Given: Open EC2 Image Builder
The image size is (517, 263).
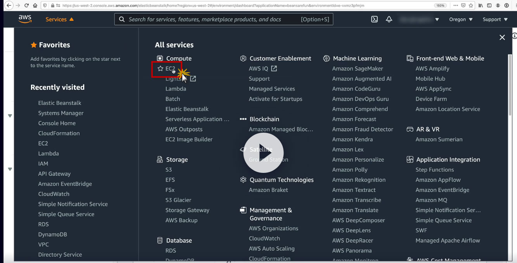Looking at the screenshot, I should tap(189, 139).
